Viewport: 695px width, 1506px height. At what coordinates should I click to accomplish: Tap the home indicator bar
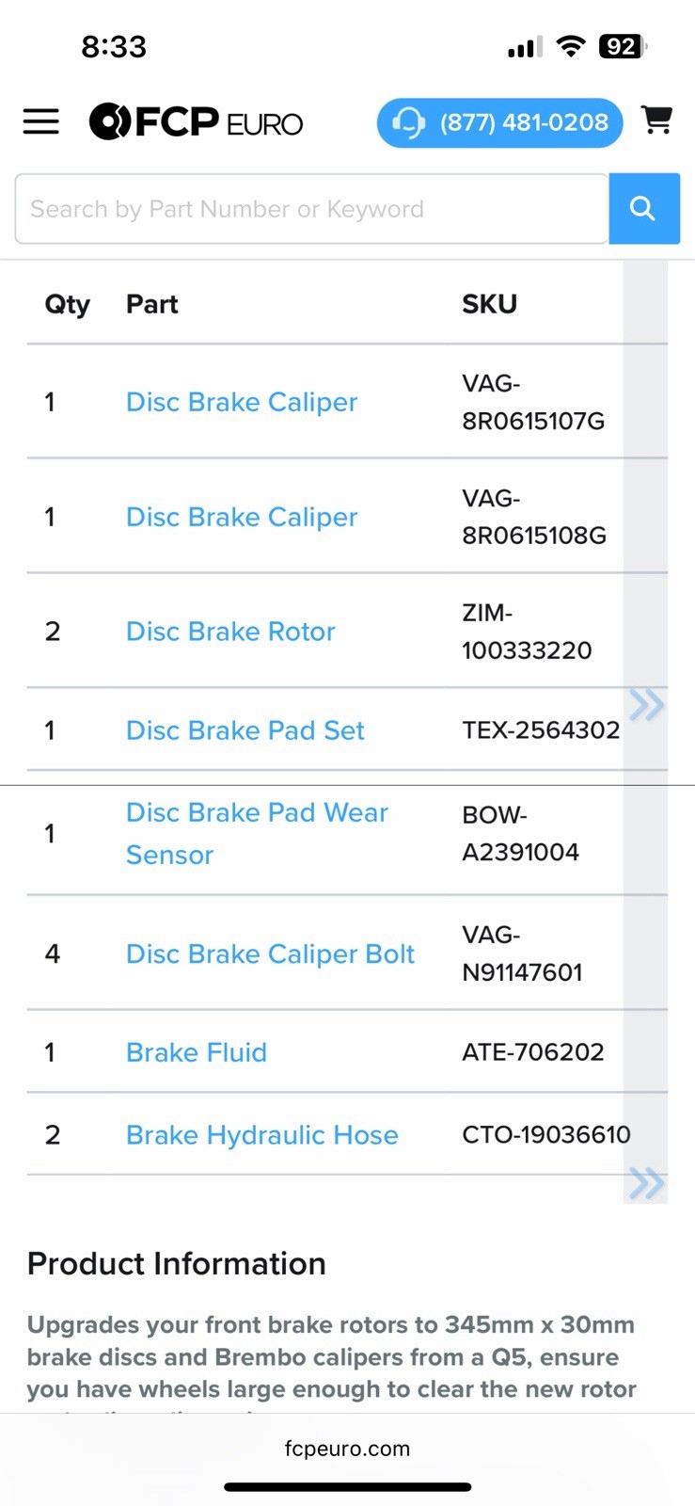tap(347, 1487)
